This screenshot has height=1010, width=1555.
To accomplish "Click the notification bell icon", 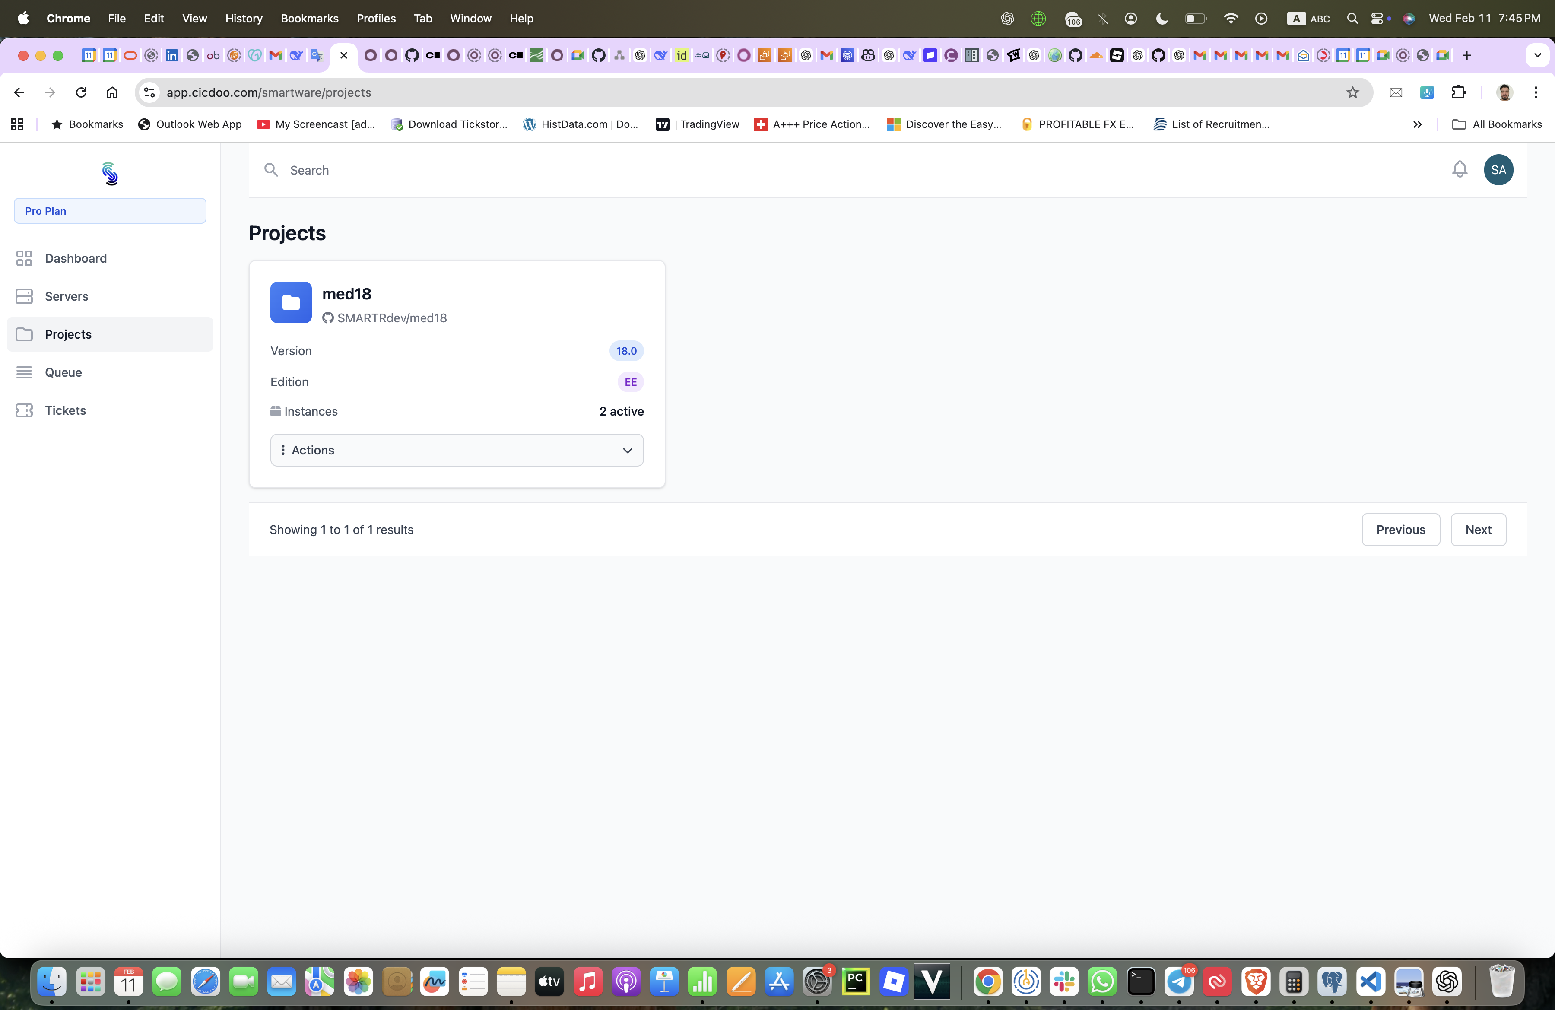I will point(1459,170).
